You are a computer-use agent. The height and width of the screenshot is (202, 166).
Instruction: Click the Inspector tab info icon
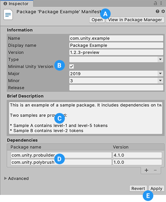5,4
